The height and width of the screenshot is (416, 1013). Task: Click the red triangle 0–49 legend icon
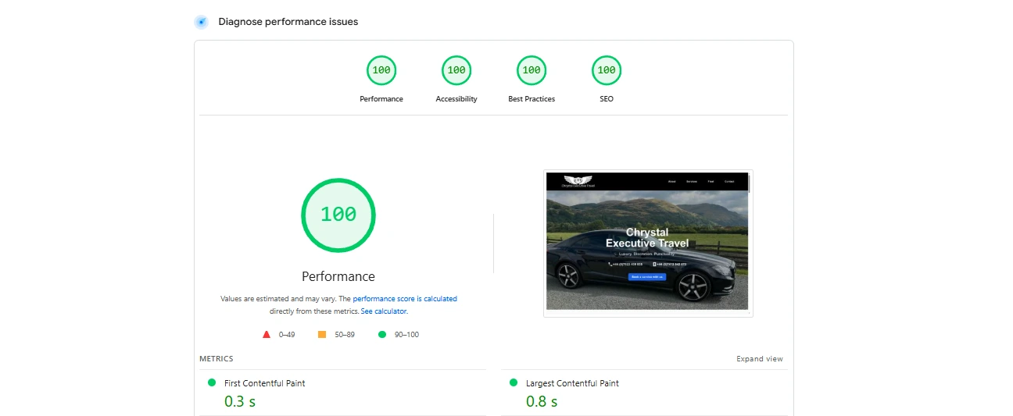(x=267, y=334)
